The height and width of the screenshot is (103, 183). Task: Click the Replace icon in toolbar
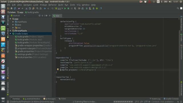[x=41, y=9]
